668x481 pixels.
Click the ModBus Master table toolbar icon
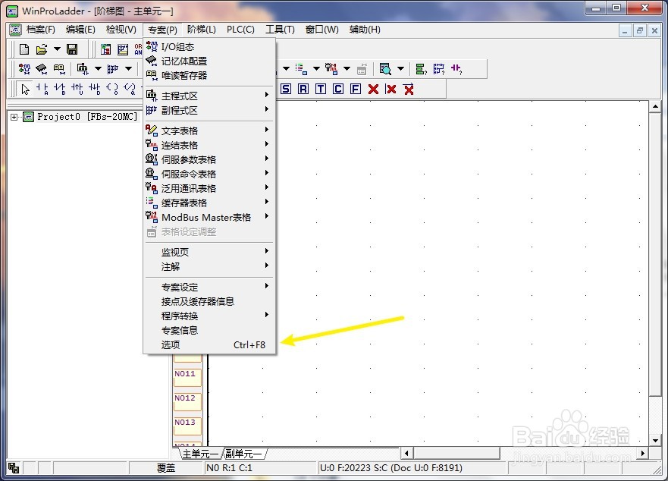[331, 68]
